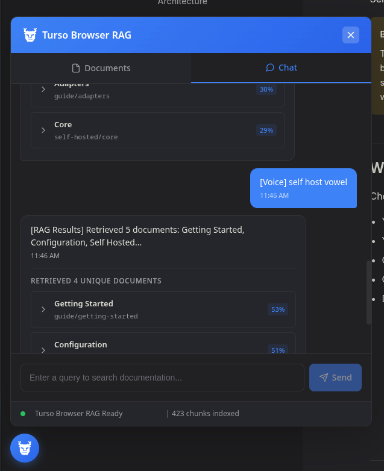Screen dimensions: 384x471
Task: Click the 'Retrieved 4 unique documents' heading
Action: [96, 281]
